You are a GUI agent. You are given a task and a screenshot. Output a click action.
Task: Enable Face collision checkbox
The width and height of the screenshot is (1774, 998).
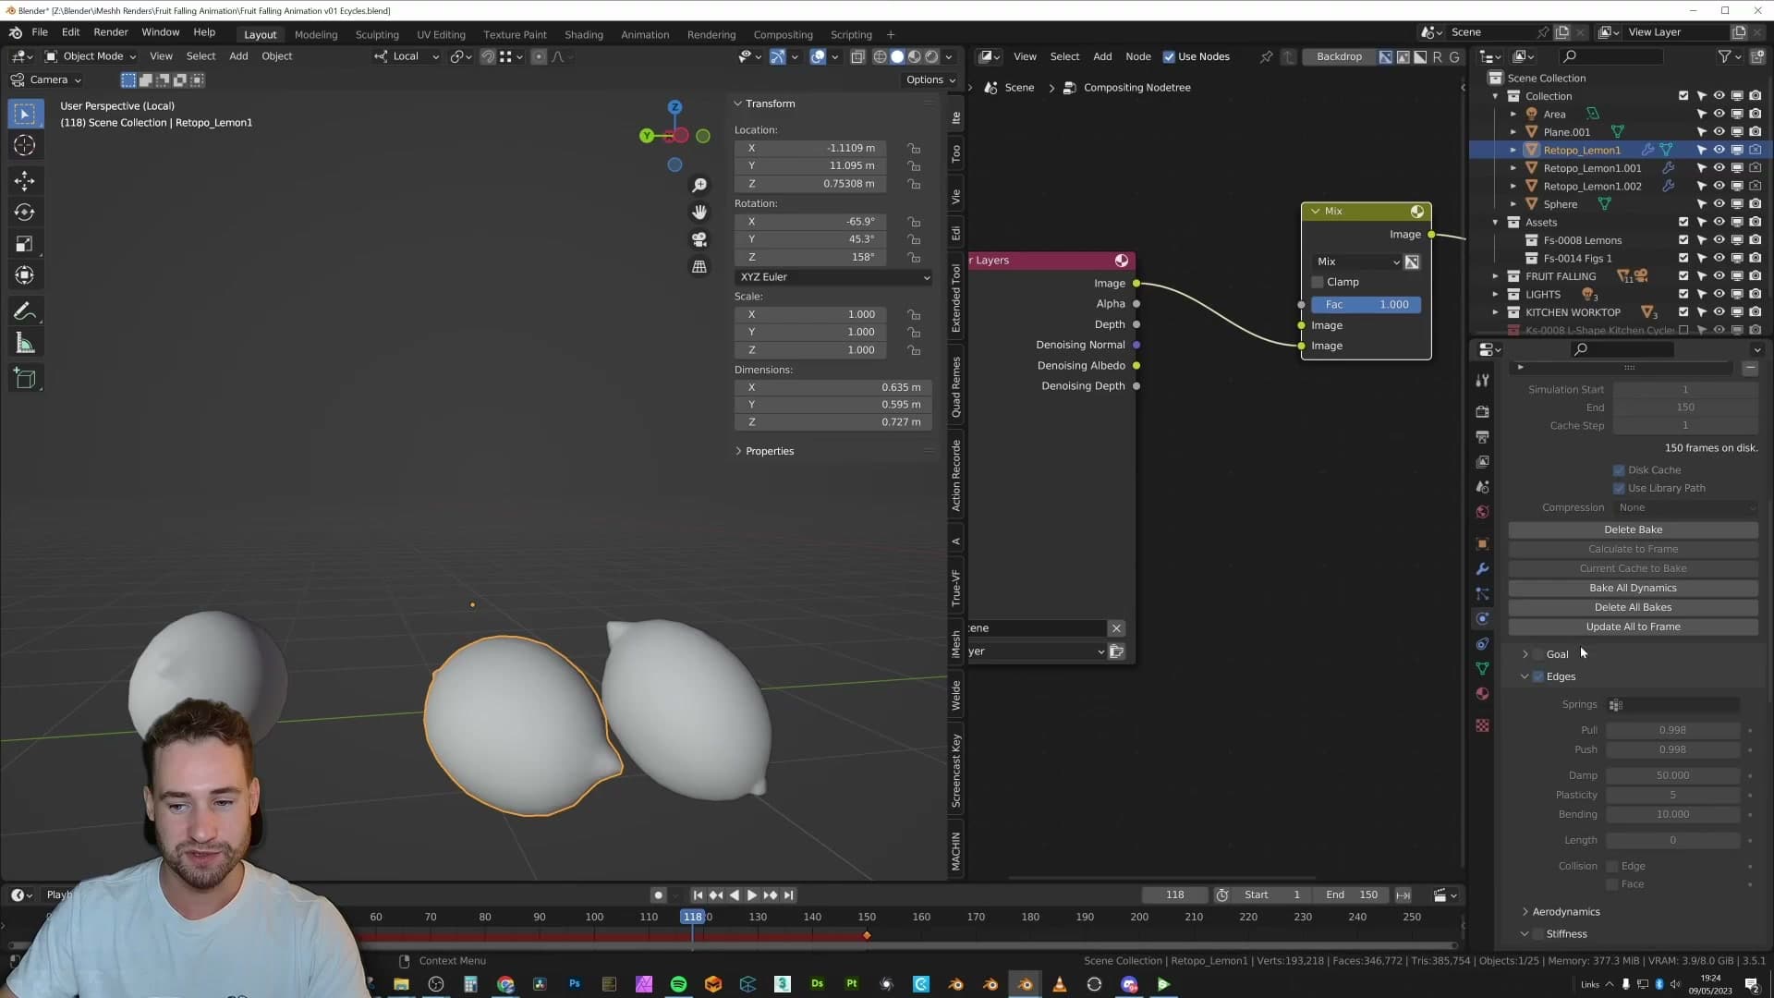(x=1612, y=885)
